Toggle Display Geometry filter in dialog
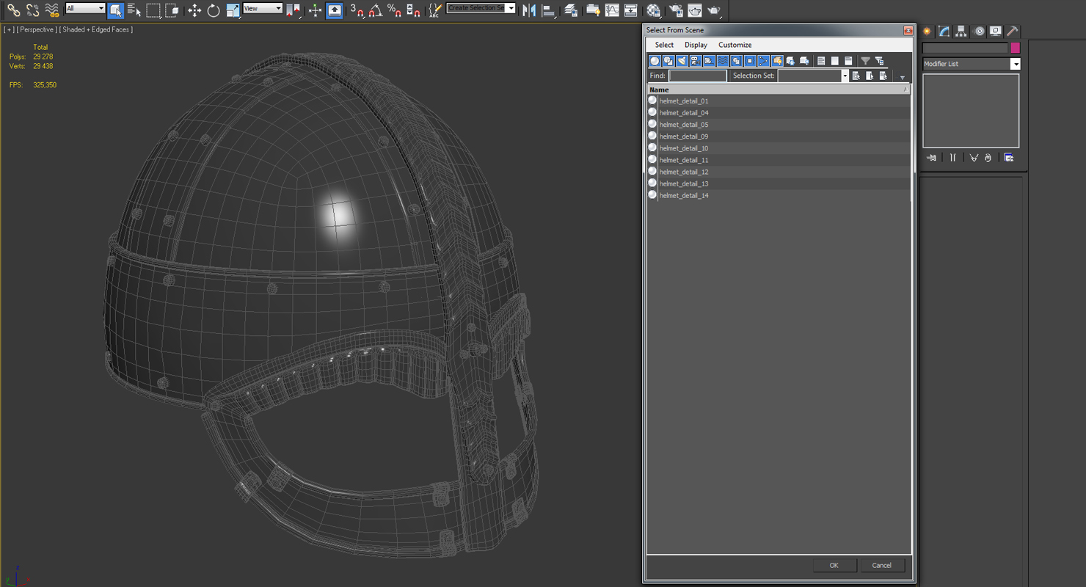Image resolution: width=1086 pixels, height=587 pixels. 655,61
